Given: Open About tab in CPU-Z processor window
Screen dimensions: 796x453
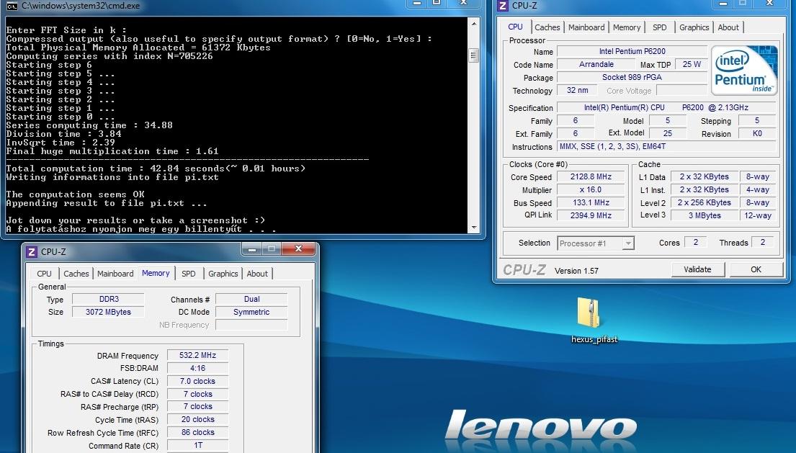Looking at the screenshot, I should coord(728,27).
